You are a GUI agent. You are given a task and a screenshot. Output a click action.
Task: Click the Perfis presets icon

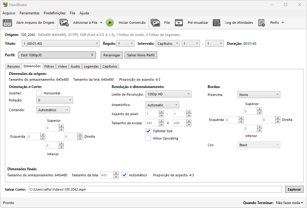pos(261,23)
